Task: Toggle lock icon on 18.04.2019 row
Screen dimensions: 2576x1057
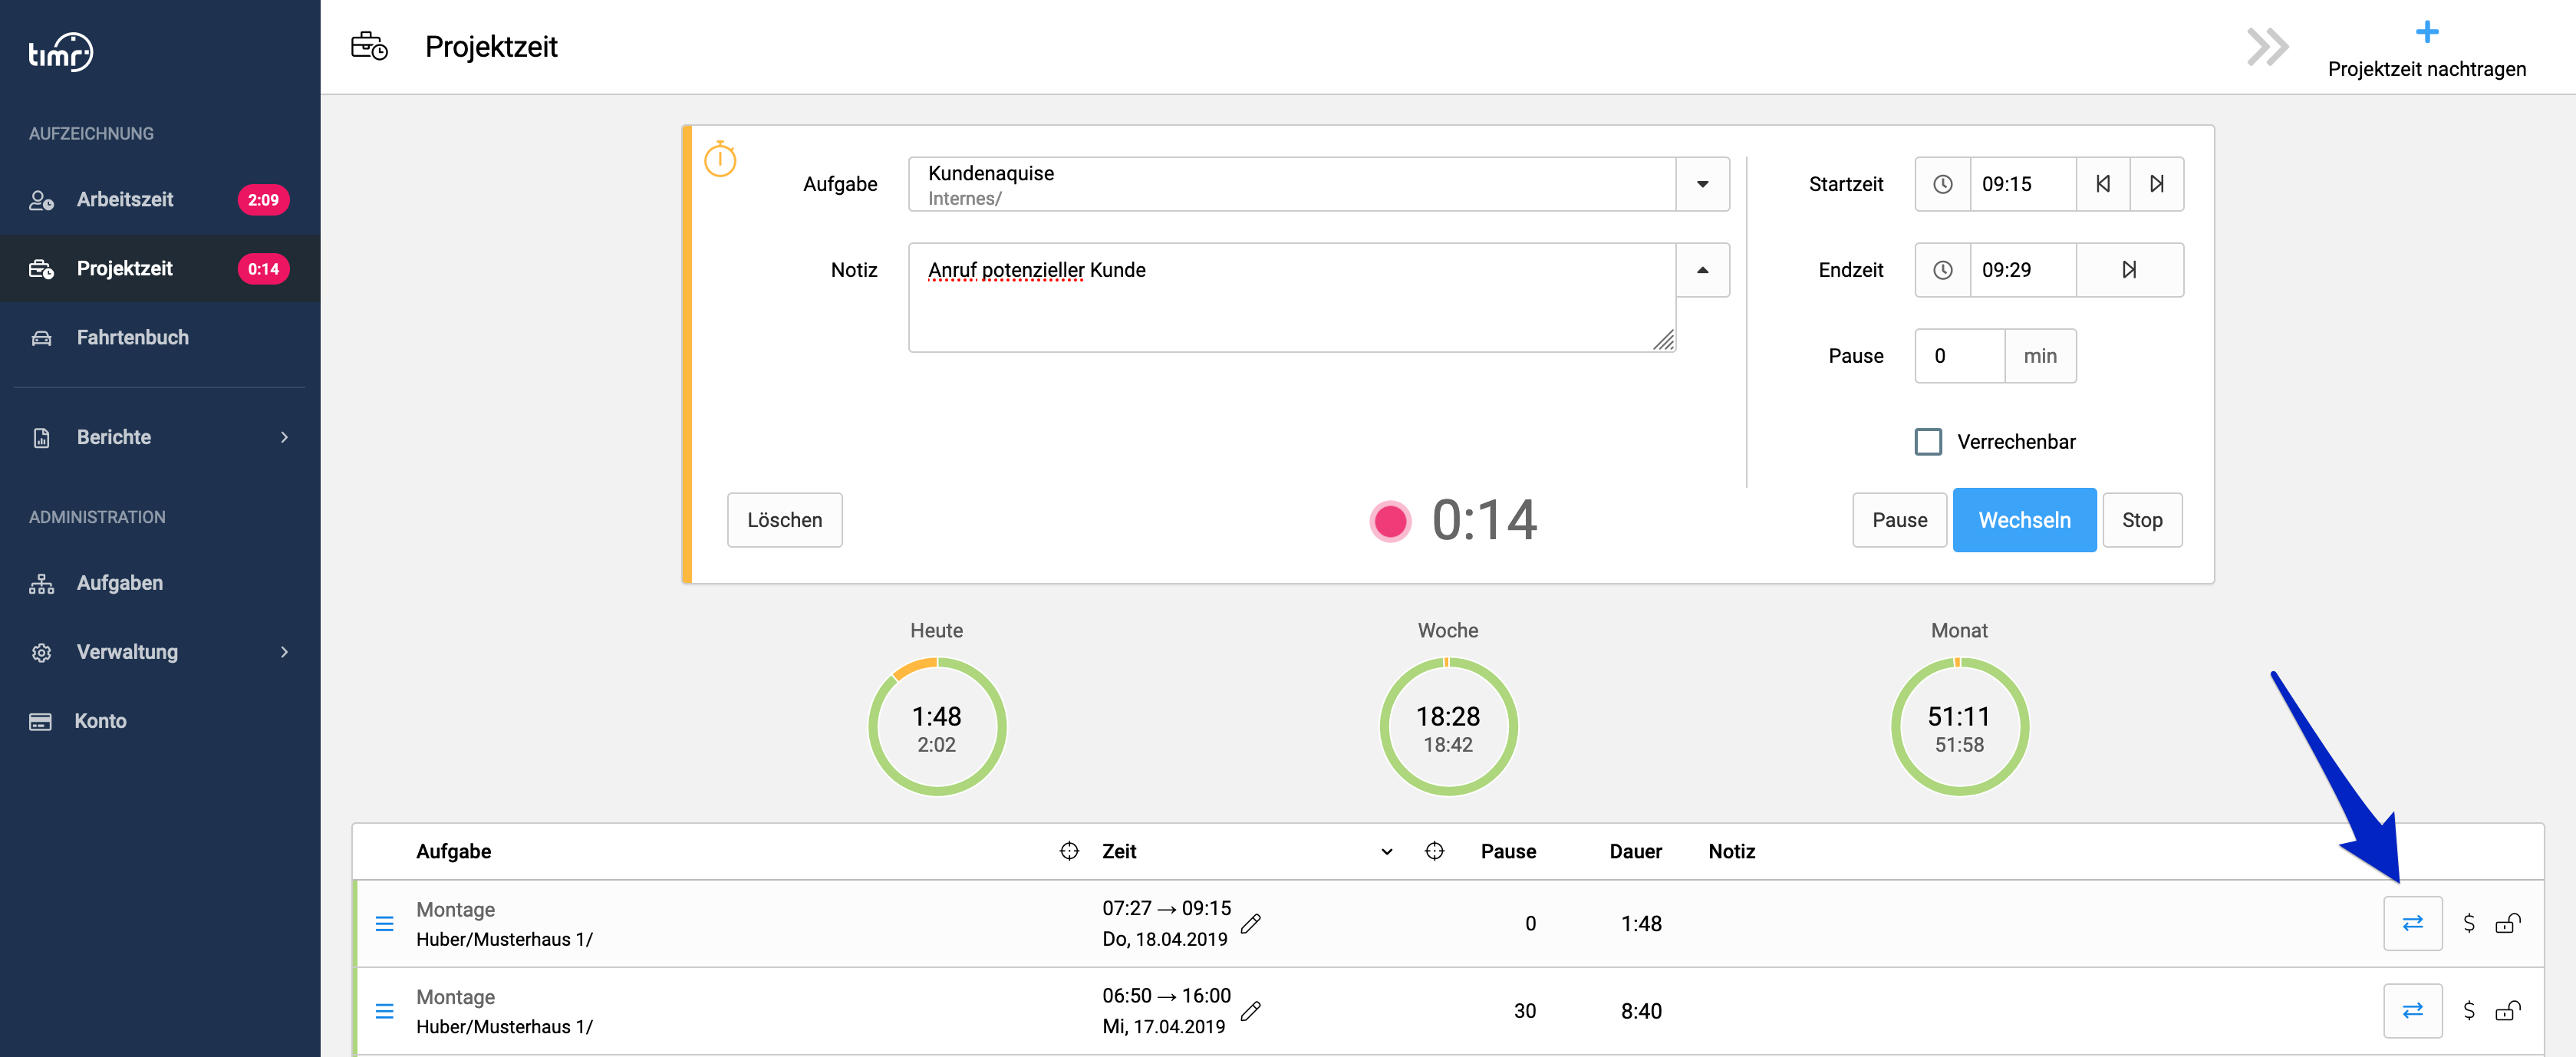Action: (2507, 924)
